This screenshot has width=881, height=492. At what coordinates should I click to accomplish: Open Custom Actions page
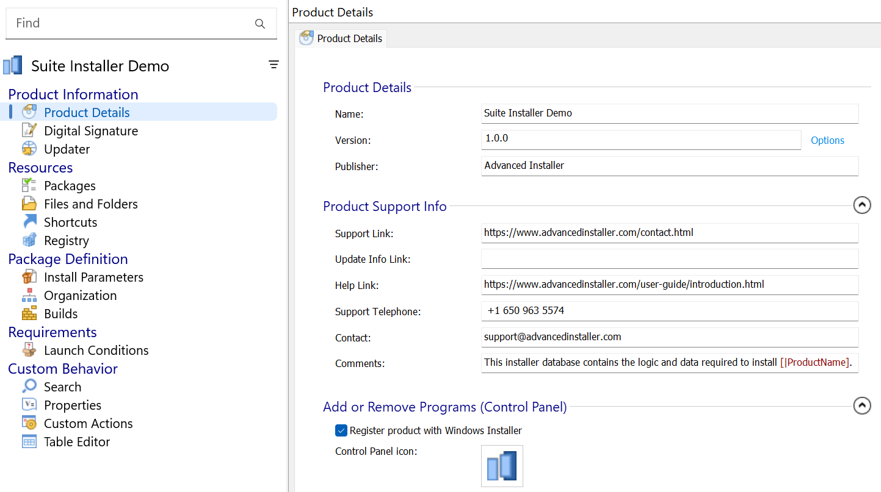(89, 423)
